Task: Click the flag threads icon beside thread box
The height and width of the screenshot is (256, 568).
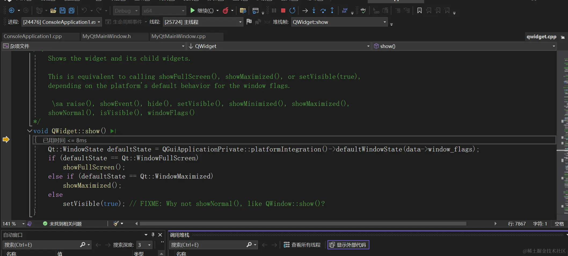Action: click(x=249, y=22)
